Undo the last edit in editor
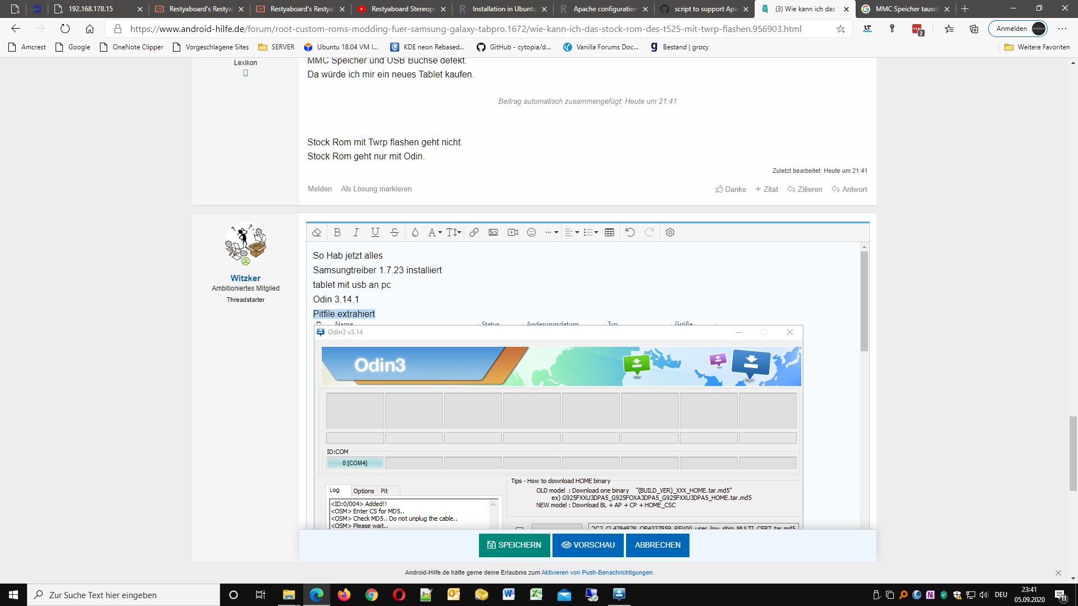Screen dimensions: 1078x606 pyautogui.click(x=630, y=232)
